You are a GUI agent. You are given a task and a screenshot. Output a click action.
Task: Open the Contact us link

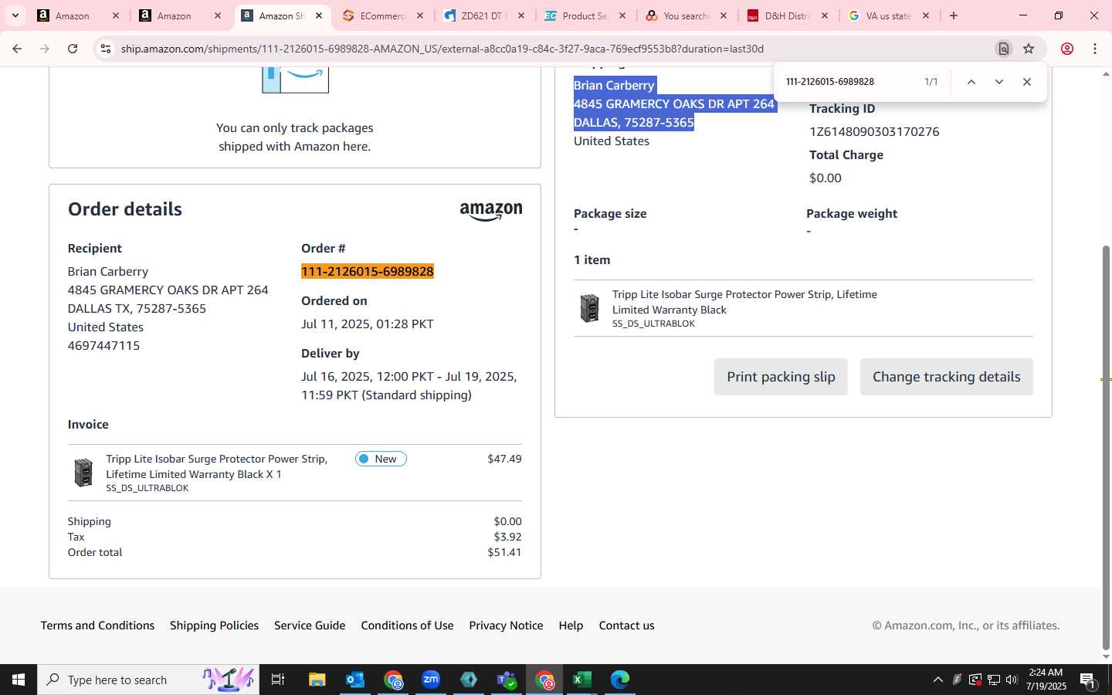tap(626, 625)
